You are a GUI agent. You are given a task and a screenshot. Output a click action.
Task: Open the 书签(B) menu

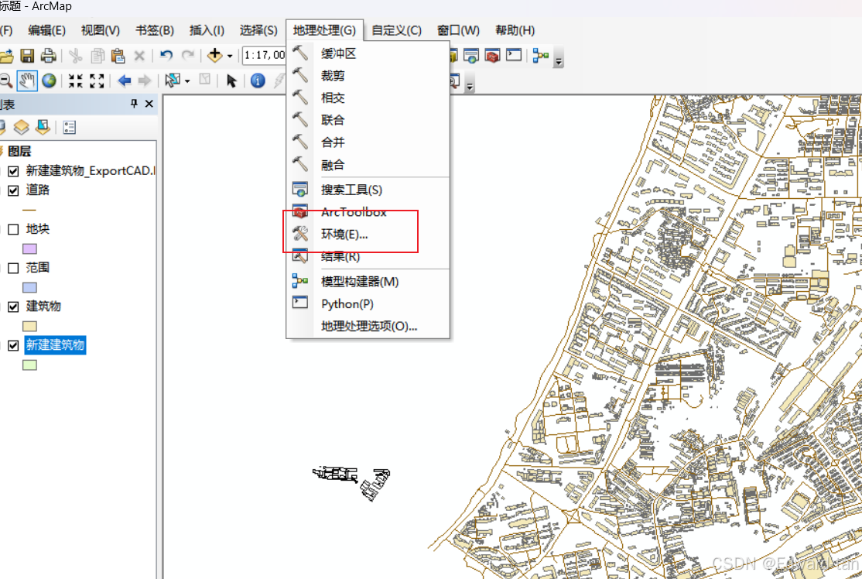point(155,30)
